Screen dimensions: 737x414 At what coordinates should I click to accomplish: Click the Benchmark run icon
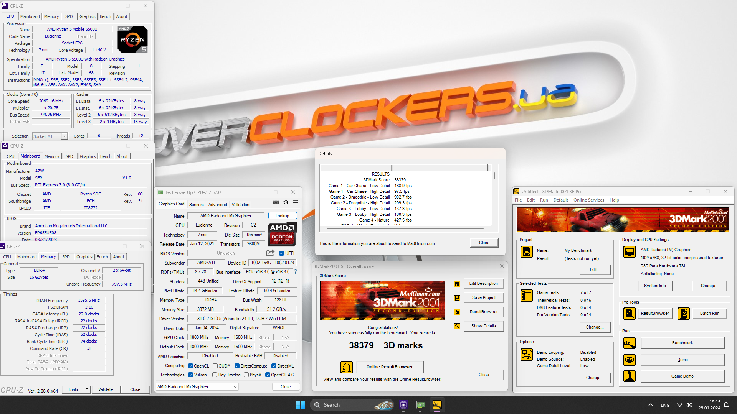pos(630,343)
